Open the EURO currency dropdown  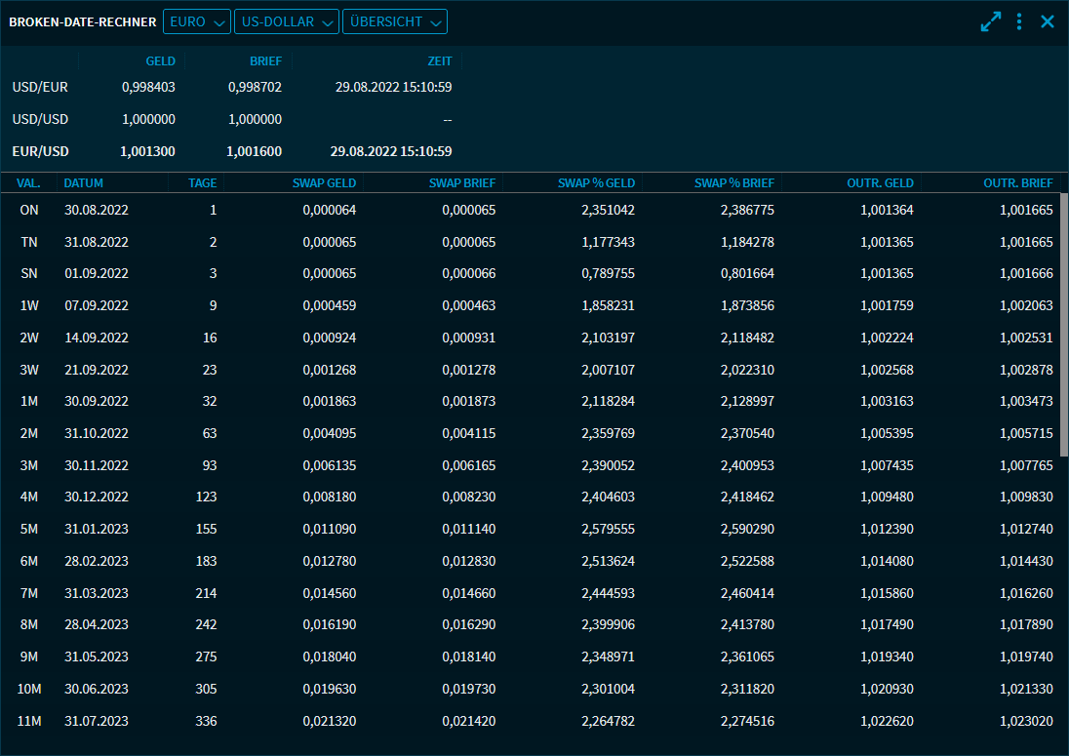click(196, 21)
